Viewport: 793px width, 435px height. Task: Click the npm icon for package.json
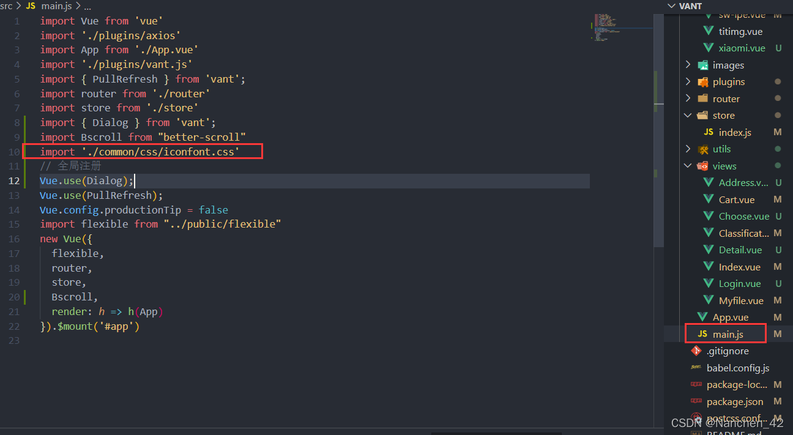[x=696, y=401]
